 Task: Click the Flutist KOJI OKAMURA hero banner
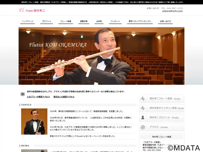(x=101, y=56)
